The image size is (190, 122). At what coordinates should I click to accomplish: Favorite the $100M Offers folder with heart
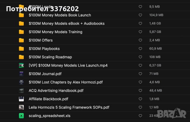tap(140, 40)
